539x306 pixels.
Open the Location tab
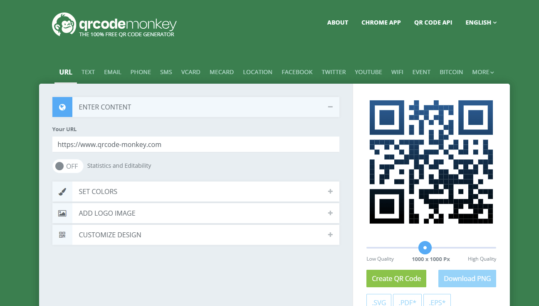258,72
